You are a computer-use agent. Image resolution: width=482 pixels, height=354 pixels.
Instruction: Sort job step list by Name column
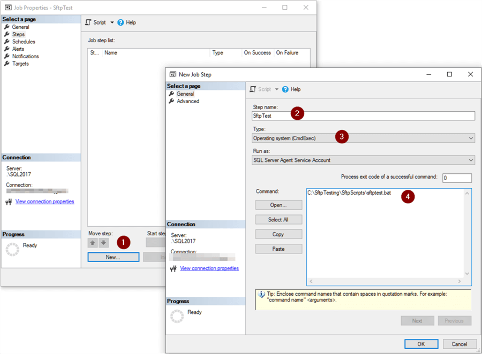click(156, 53)
